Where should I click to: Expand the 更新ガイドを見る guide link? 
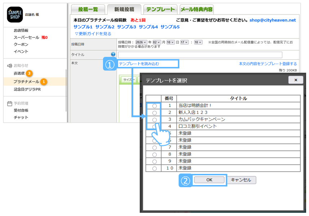(93, 33)
